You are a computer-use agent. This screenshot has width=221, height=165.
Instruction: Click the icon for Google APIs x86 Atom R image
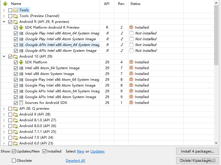[x=21, y=51]
